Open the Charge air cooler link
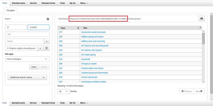The height and width of the screenshot is (106, 213). [89, 64]
